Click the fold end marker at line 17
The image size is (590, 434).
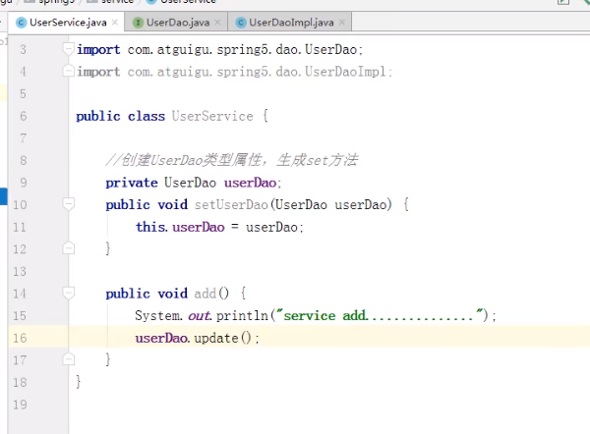tap(68, 358)
